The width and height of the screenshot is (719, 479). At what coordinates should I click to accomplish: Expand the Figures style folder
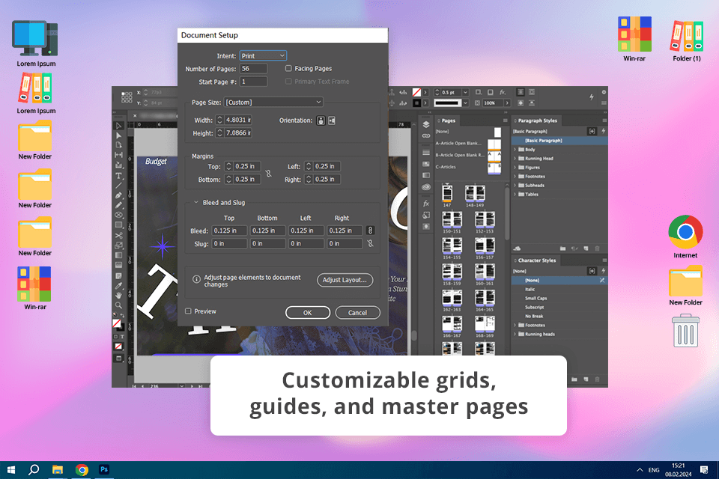pyautogui.click(x=515, y=168)
